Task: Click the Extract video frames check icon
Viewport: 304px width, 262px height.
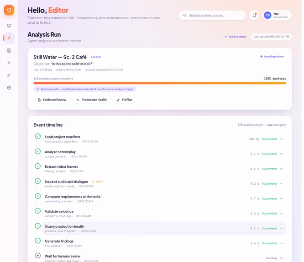Action: [38, 166]
